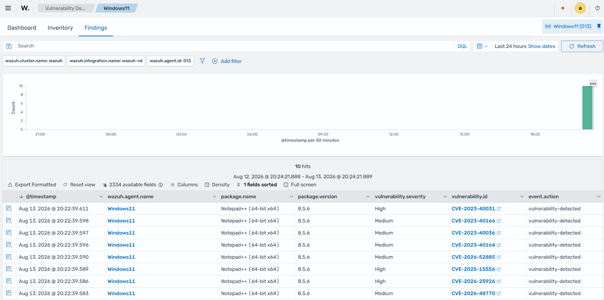Viewport: 604px width, 300px height.
Task: Unpin the Windows11 agent with pin icon
Action: click(599, 26)
